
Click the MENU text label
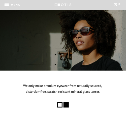pos(16,5)
